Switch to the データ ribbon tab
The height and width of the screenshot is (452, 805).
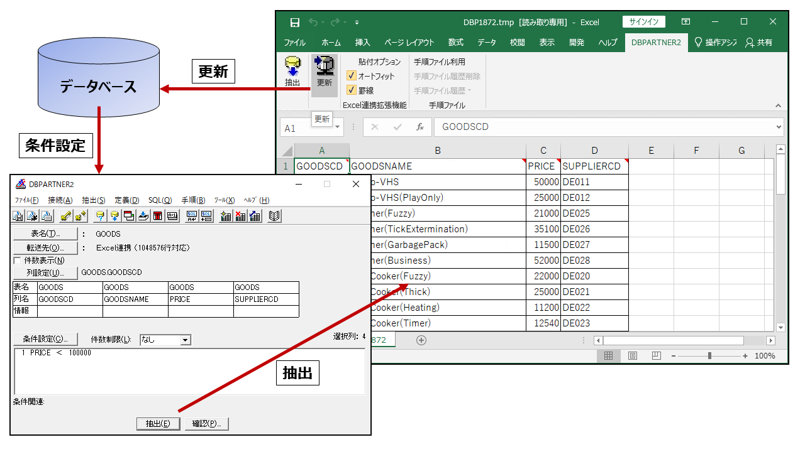click(x=486, y=43)
